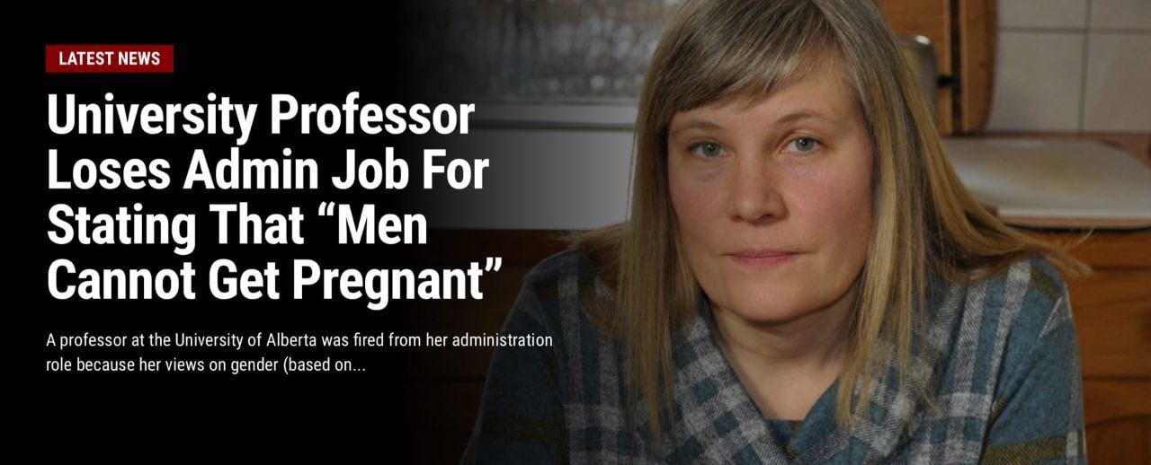1151x465 pixels.
Task: Click the woman's face in the photo
Action: [x=769, y=189]
